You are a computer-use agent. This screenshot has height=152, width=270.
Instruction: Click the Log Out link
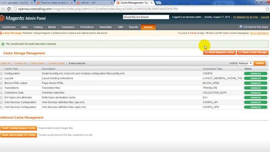[x=265, y=17]
